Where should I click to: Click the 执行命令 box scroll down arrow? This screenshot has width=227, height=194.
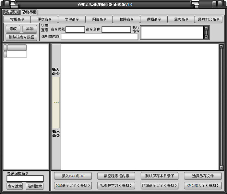tap(206, 37)
